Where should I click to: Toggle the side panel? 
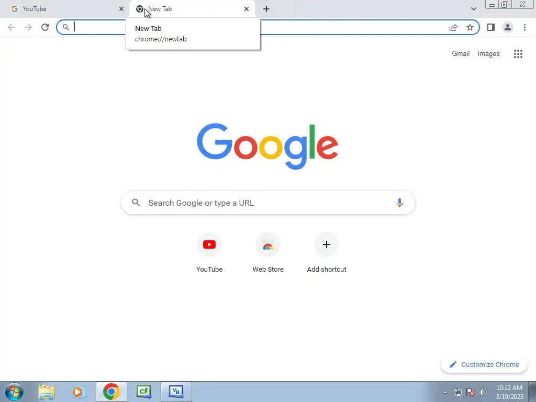click(491, 27)
